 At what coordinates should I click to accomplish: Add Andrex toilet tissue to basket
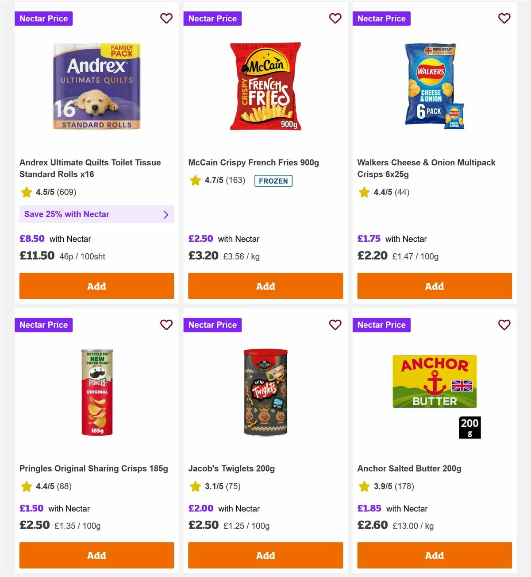coord(96,286)
